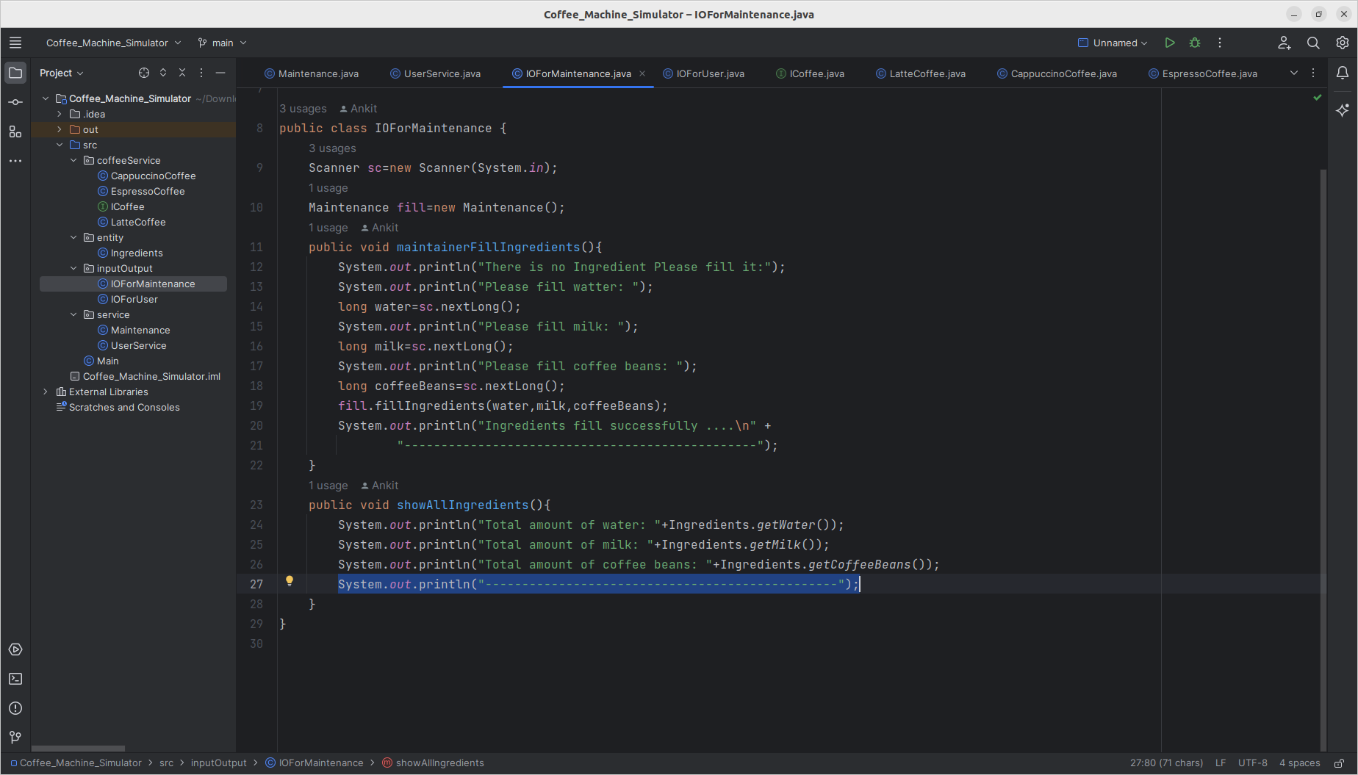
Task: Debug the Unnamed configuration
Action: click(1195, 43)
